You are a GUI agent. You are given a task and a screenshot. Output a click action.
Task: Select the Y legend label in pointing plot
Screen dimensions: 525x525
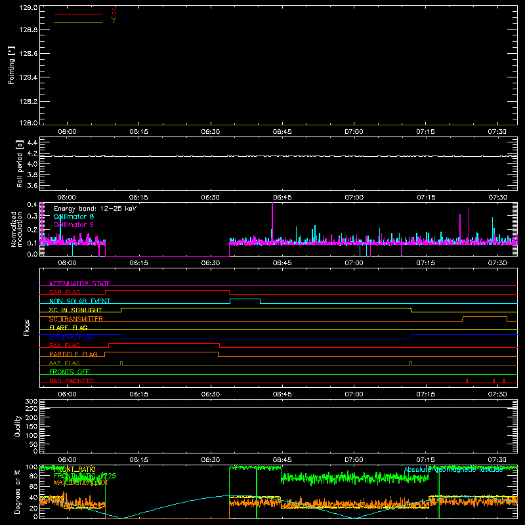pos(114,20)
